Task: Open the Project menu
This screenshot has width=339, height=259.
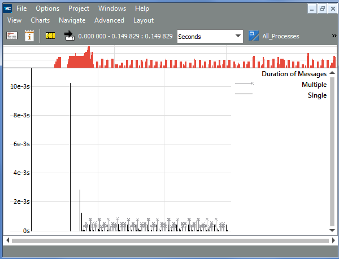Action: point(79,8)
